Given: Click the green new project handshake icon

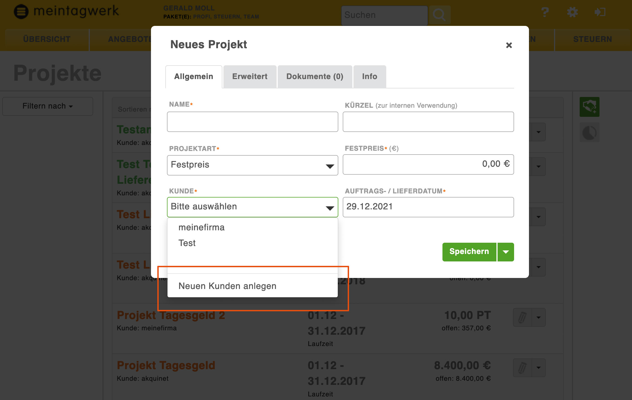Looking at the screenshot, I should 589,107.
